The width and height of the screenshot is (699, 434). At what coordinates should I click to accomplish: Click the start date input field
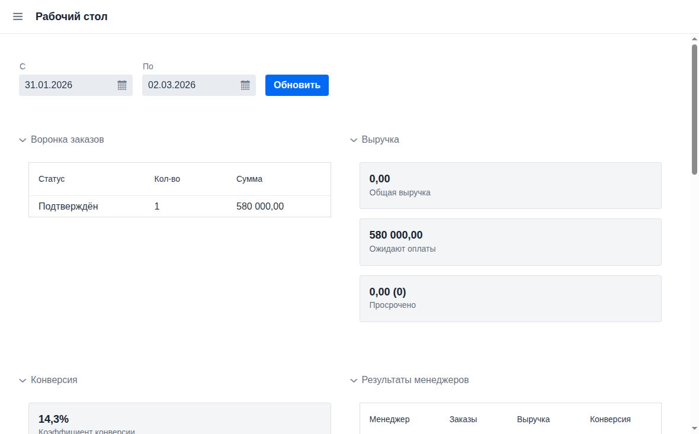pos(65,85)
